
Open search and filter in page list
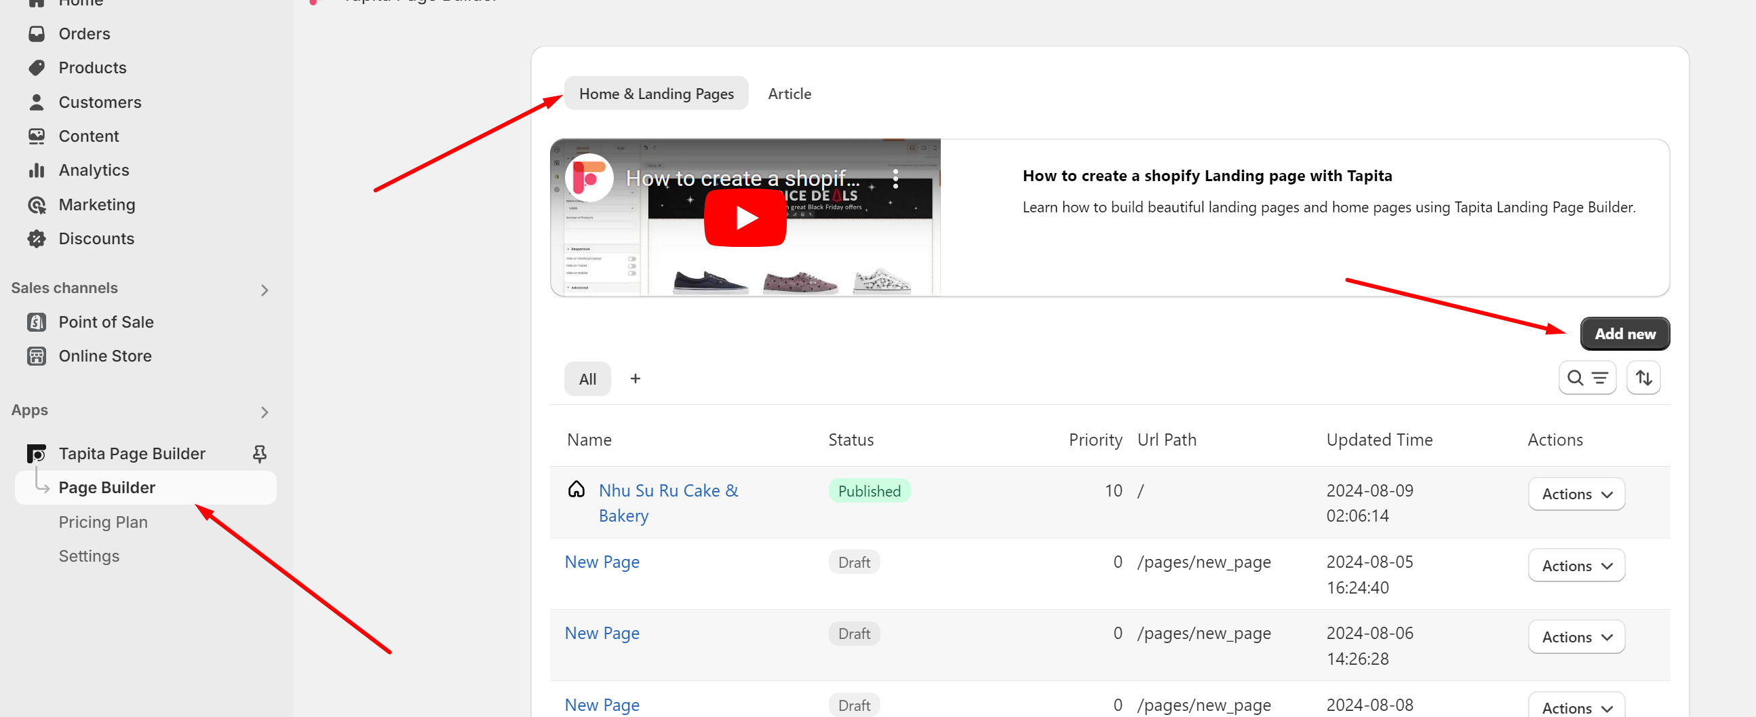point(1587,378)
